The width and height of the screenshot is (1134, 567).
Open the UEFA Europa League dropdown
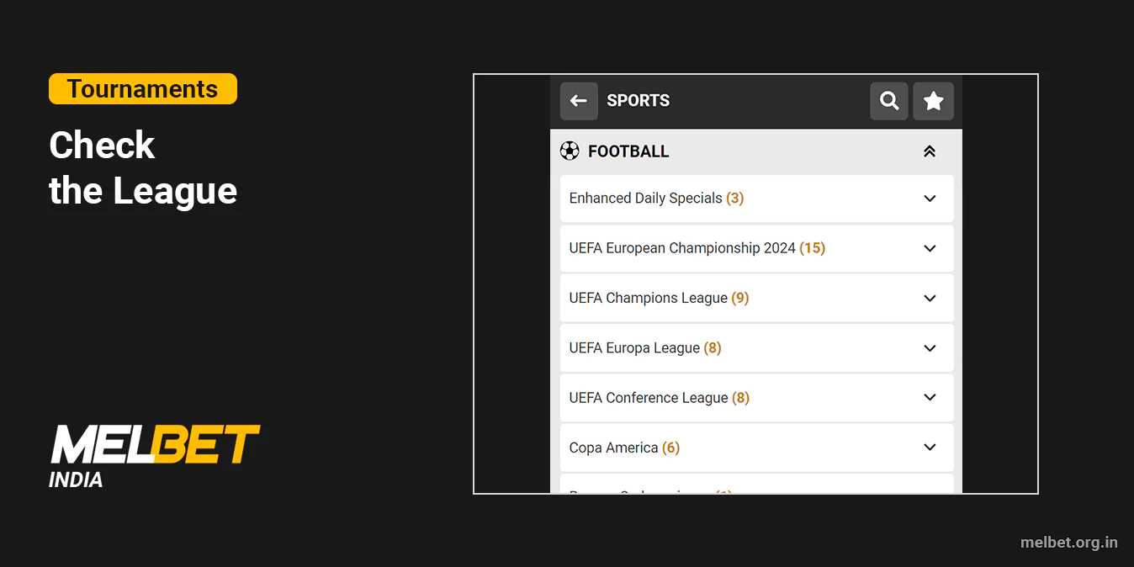(x=930, y=347)
